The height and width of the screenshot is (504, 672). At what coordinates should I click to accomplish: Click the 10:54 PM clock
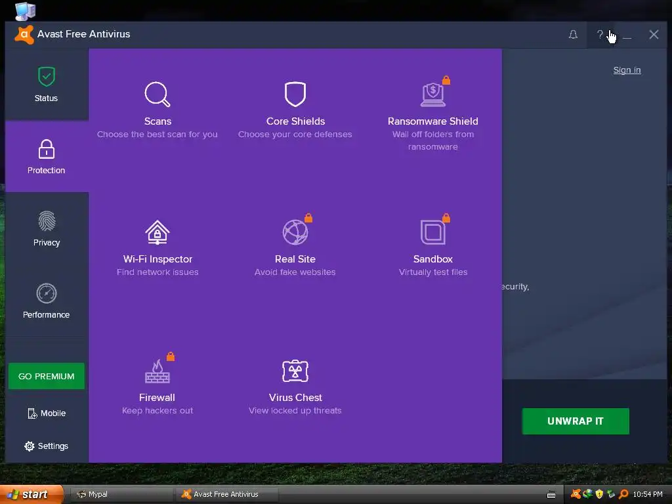pos(648,494)
